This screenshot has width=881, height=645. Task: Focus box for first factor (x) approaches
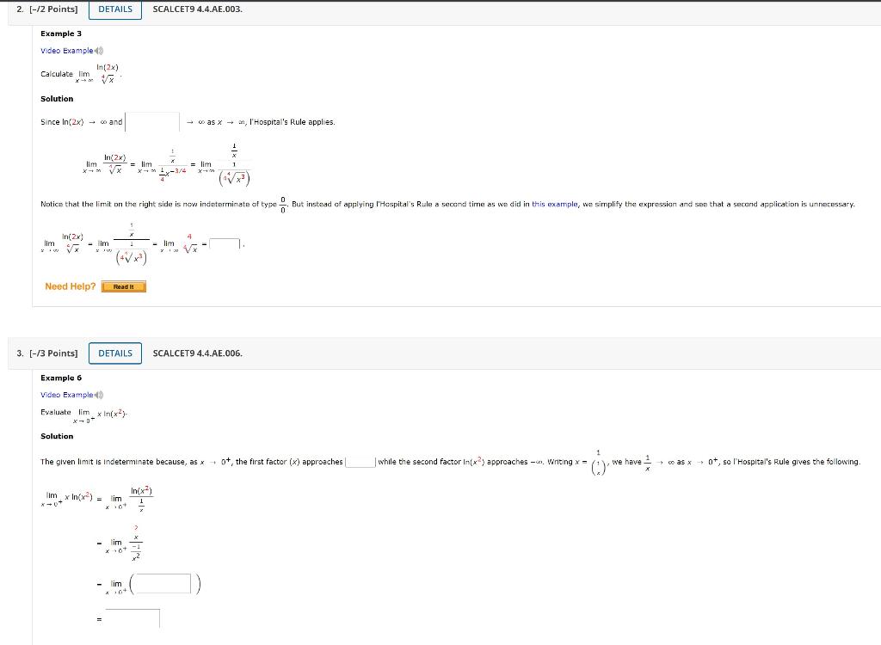(360, 462)
